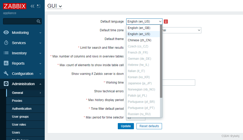Open the Proxies menu item
Image resolution: width=243 pixels, height=140 pixels.
pos(17,101)
